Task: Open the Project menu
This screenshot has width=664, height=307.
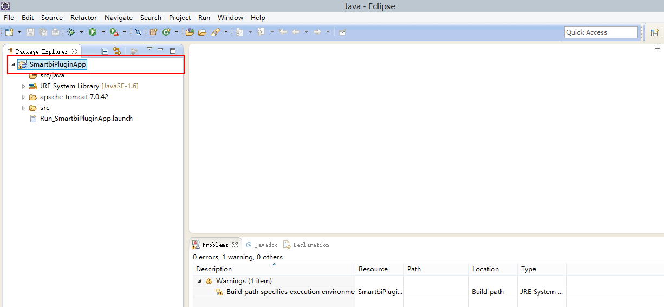Action: [180, 17]
